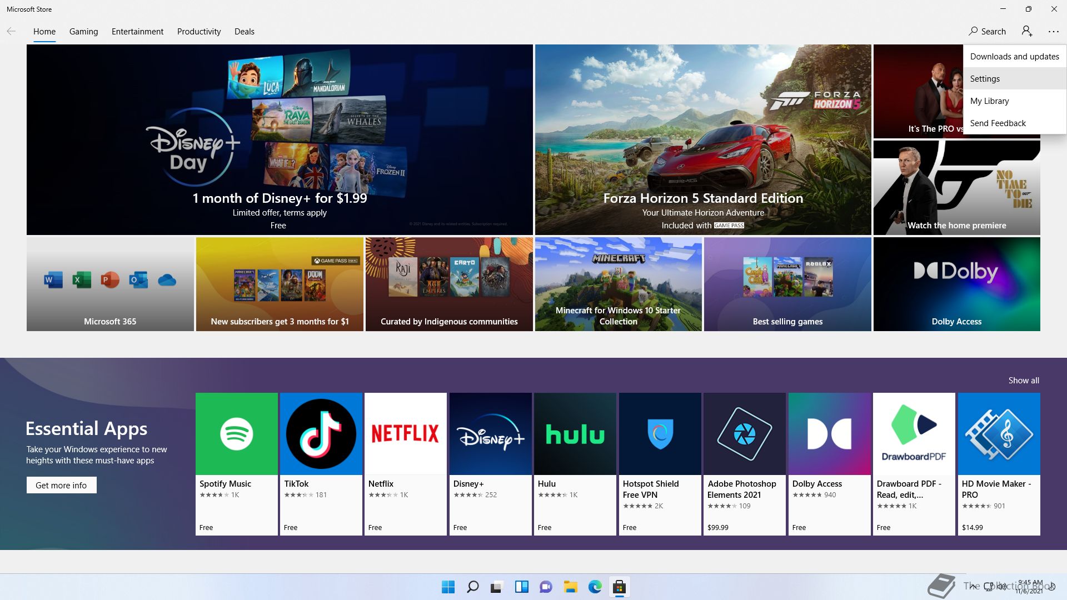Open the Dolby Access app icon

pyautogui.click(x=830, y=434)
